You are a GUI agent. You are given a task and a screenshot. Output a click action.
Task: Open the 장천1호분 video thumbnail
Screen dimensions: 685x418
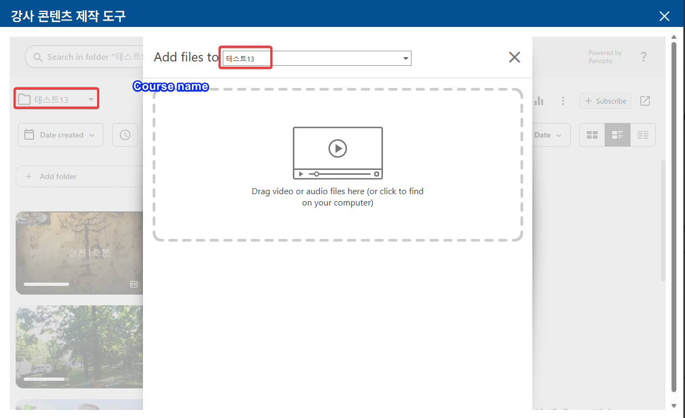pyautogui.click(x=79, y=252)
